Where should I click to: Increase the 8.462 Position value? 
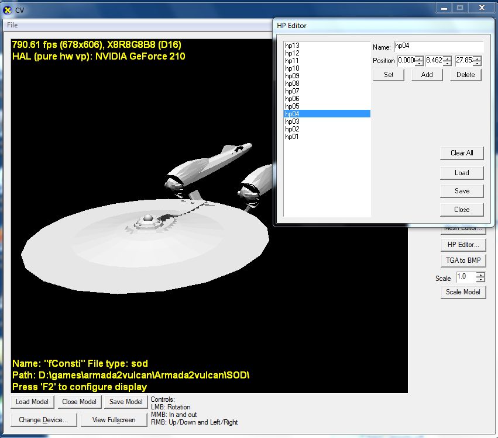coord(448,58)
